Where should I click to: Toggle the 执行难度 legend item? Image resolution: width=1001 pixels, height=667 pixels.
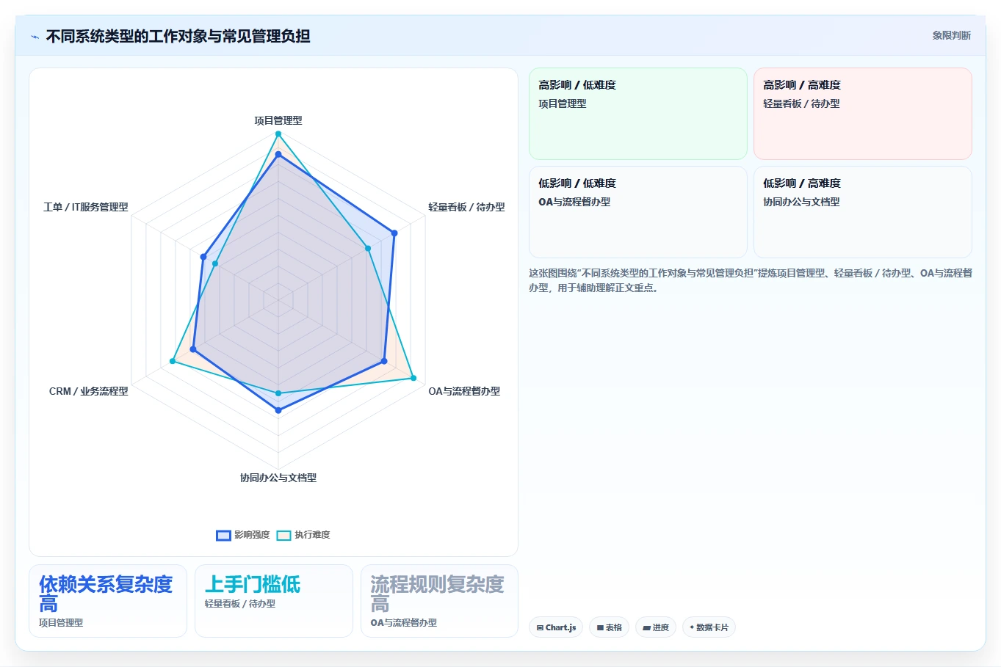(x=303, y=535)
